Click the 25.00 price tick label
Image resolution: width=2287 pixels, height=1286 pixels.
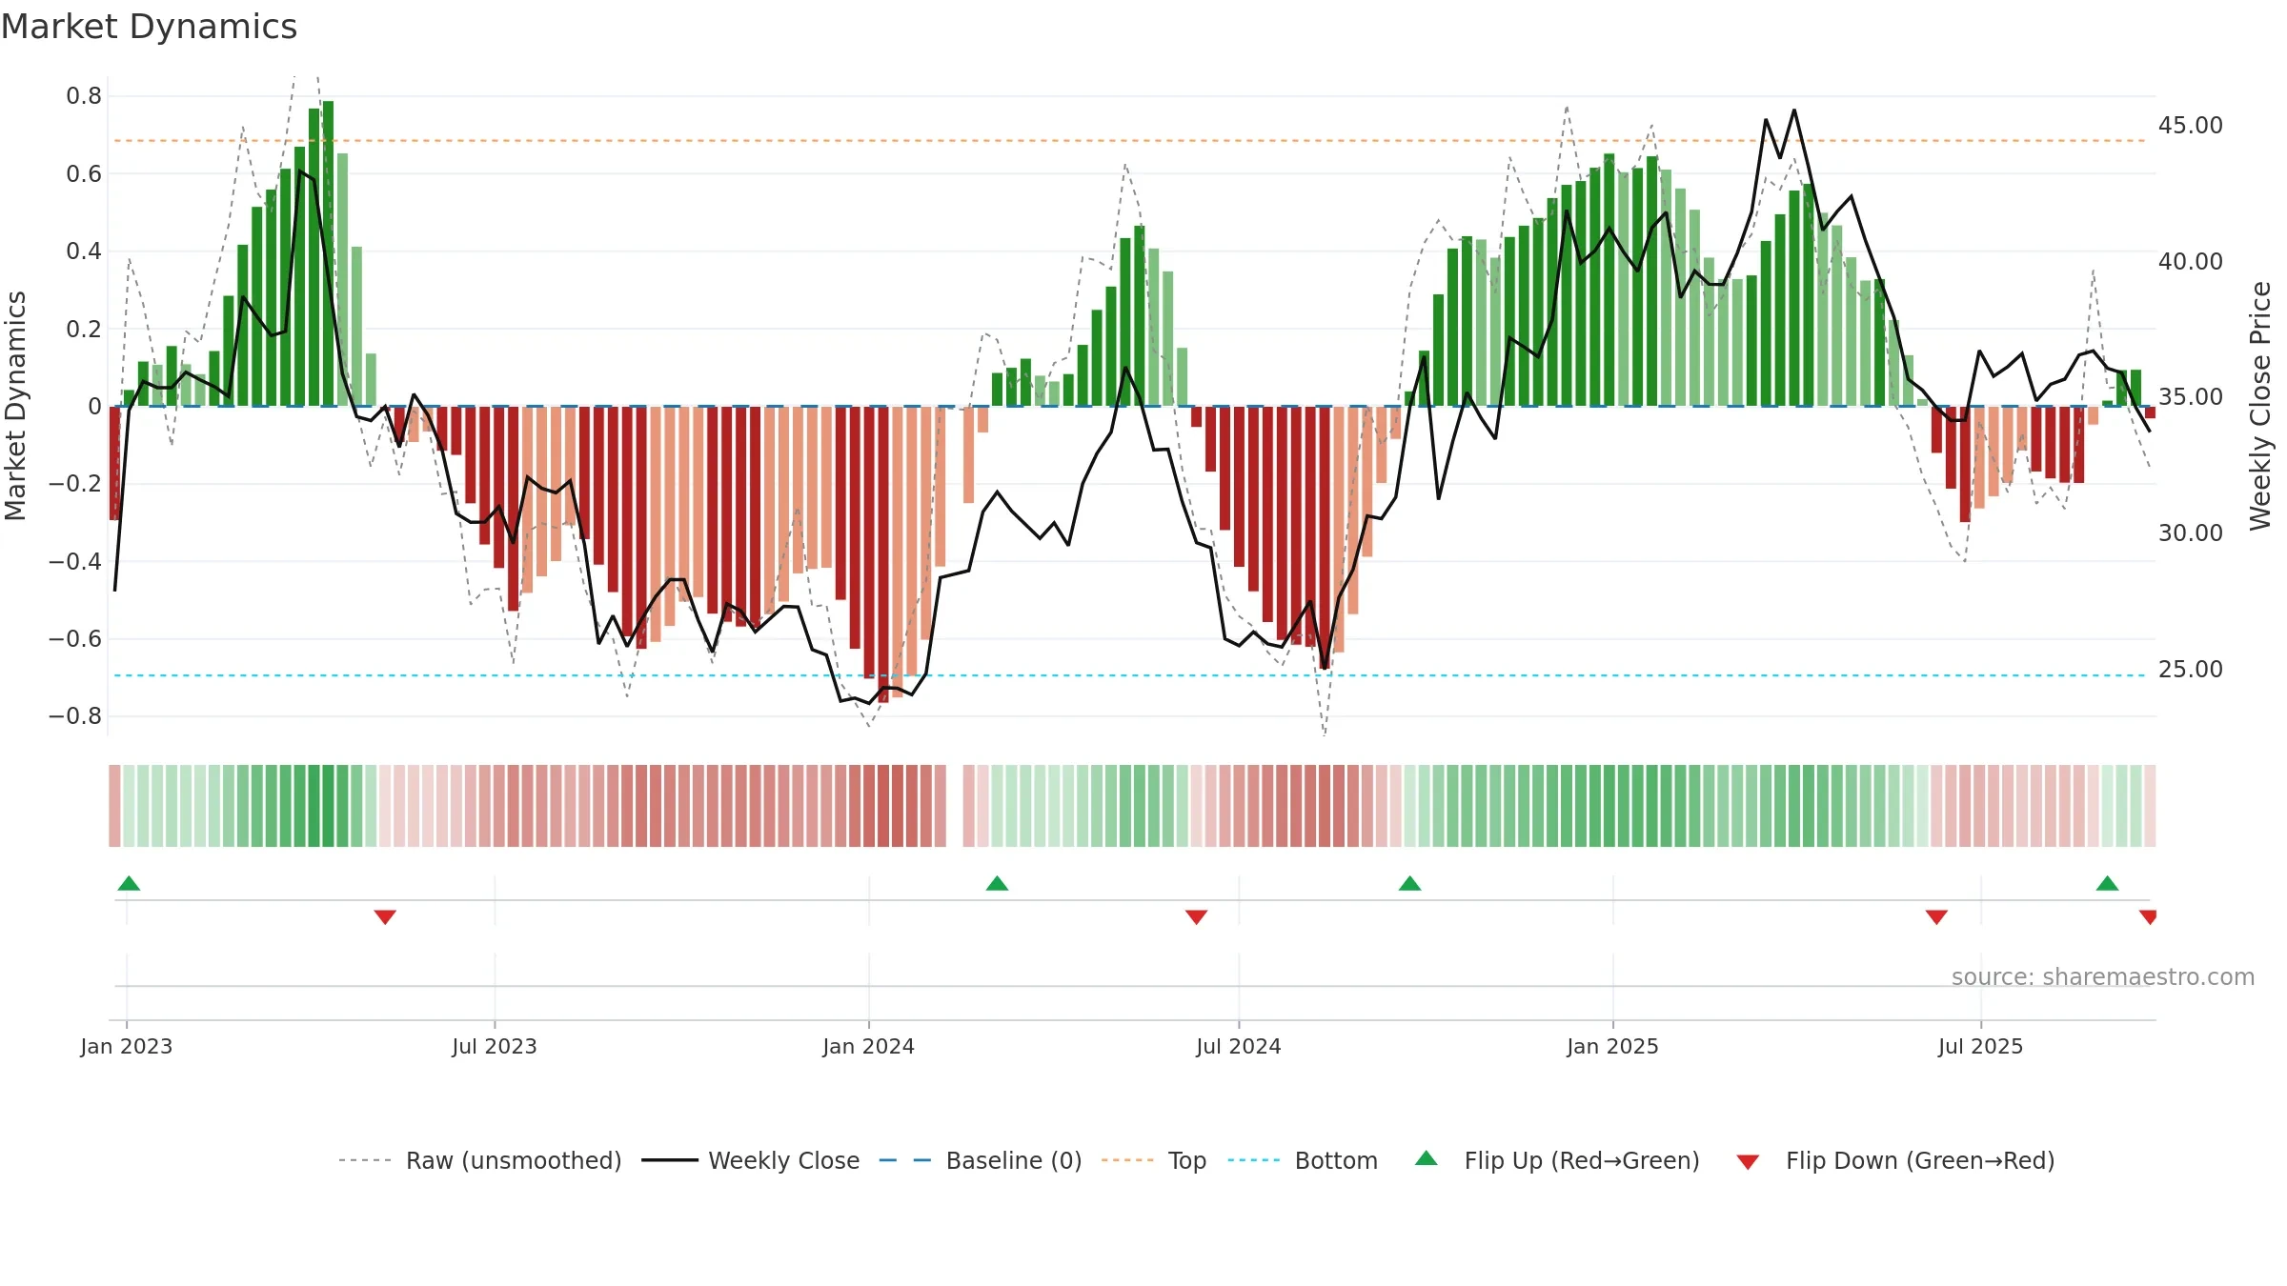(x=2191, y=670)
